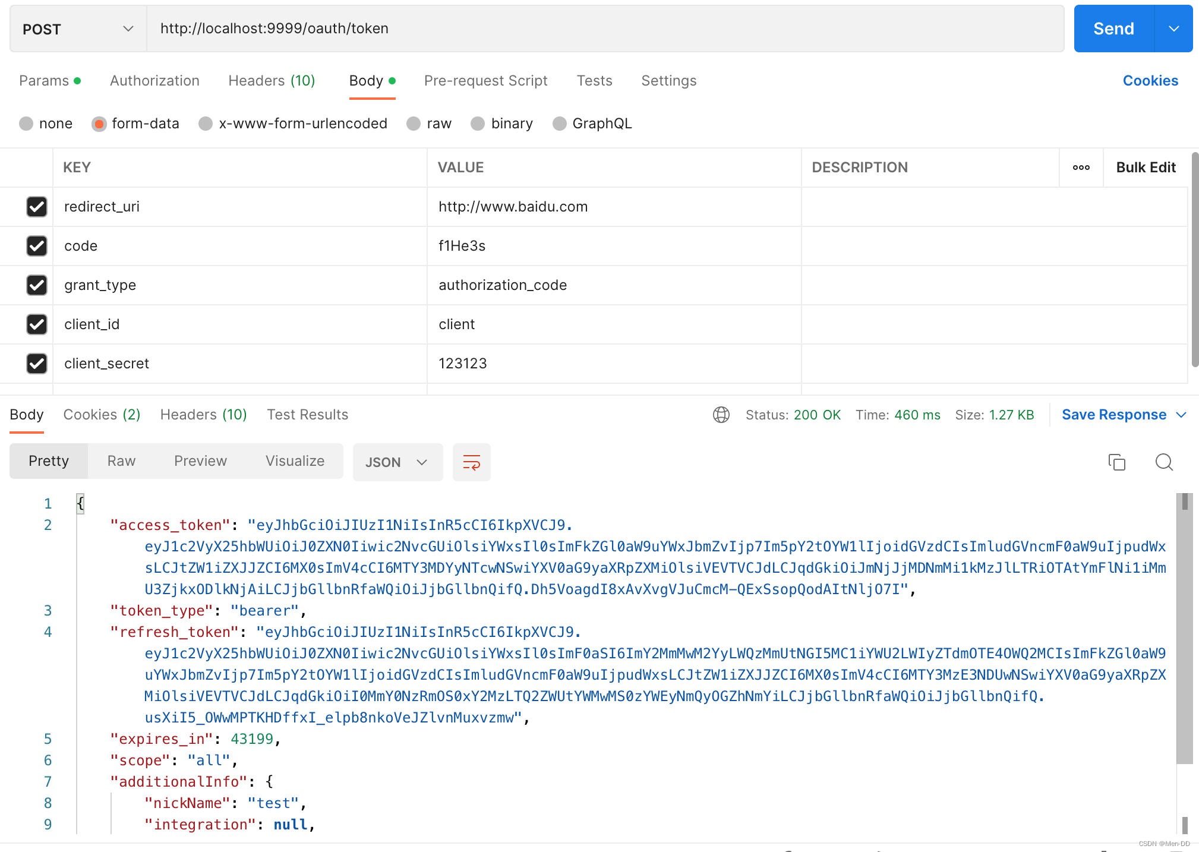Click the Send button
The width and height of the screenshot is (1199, 852).
(1113, 29)
